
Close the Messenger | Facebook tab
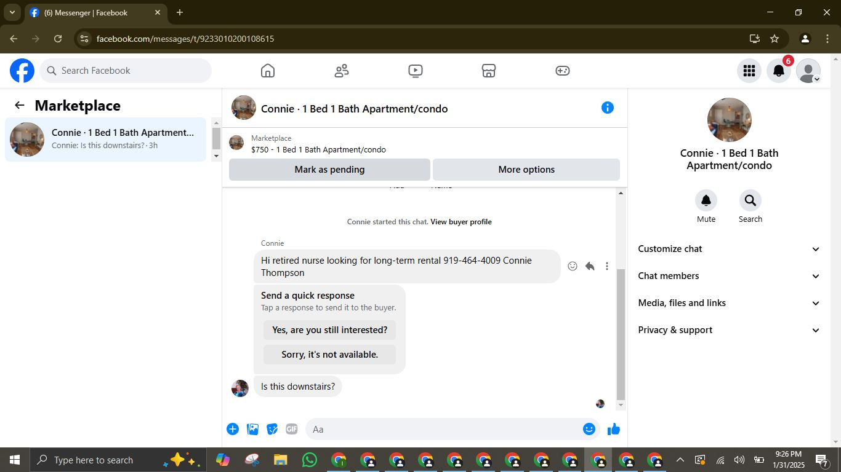[x=157, y=12]
